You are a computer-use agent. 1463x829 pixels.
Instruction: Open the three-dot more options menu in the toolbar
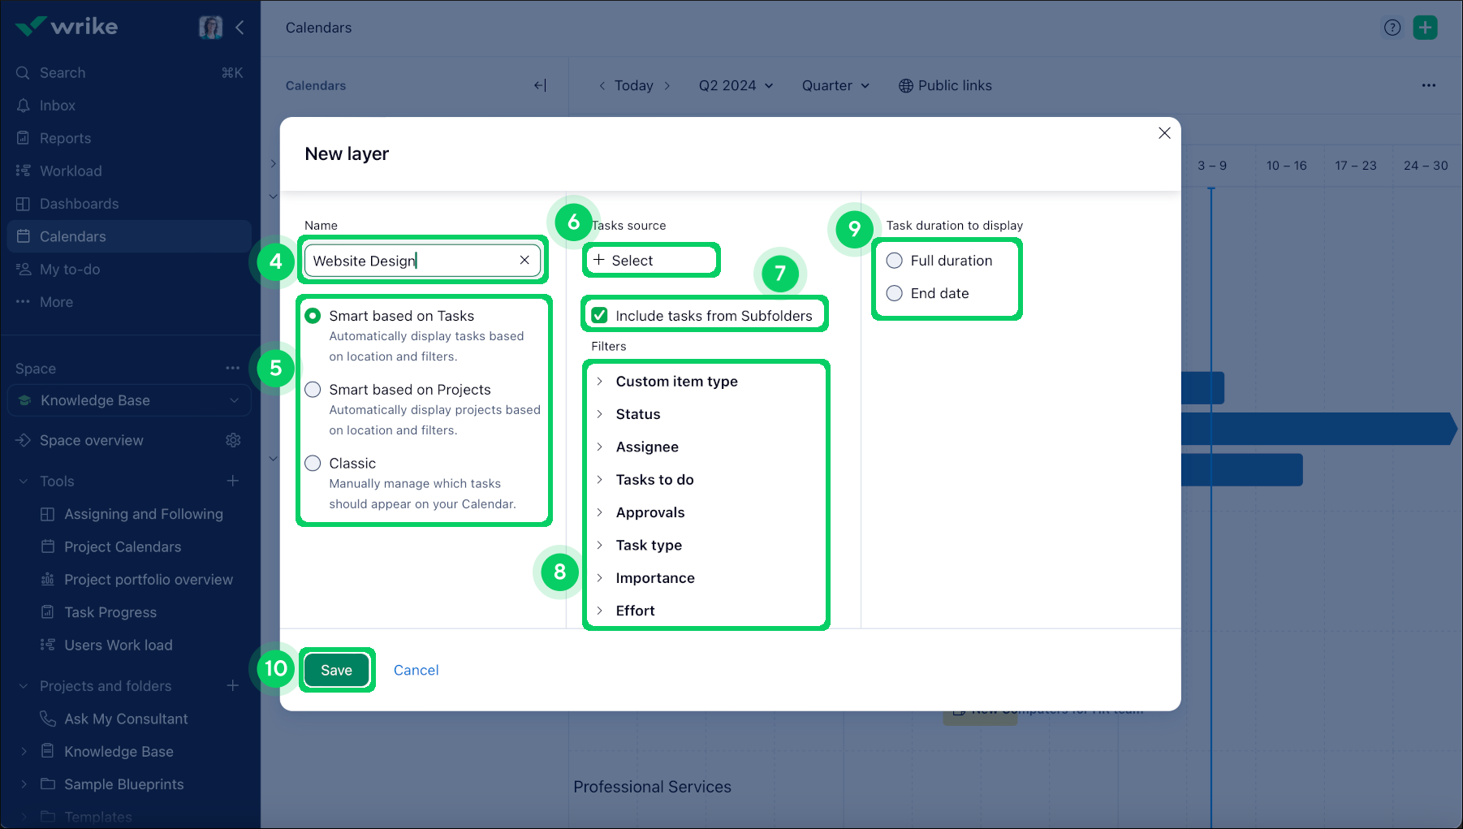(1428, 85)
